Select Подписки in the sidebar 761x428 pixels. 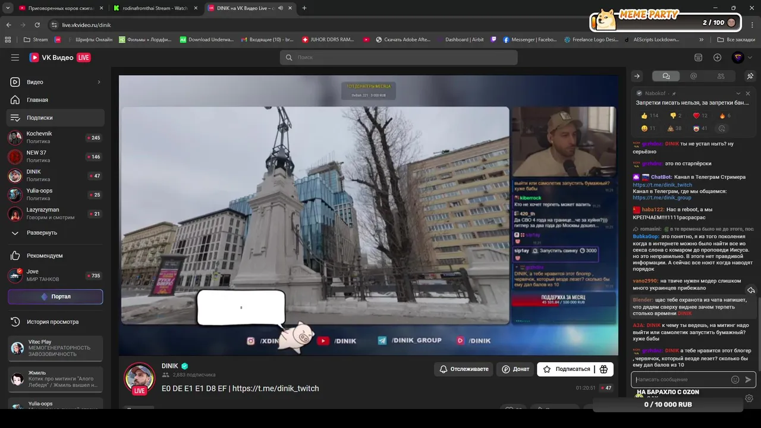coord(55,118)
